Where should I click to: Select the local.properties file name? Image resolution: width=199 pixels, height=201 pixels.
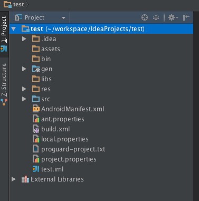pos(65,139)
